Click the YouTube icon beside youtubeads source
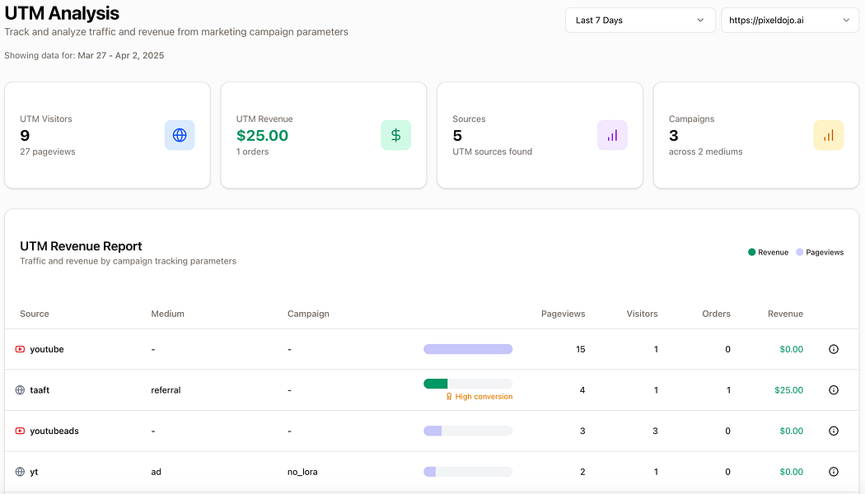Image resolution: width=865 pixels, height=494 pixels. tap(20, 431)
